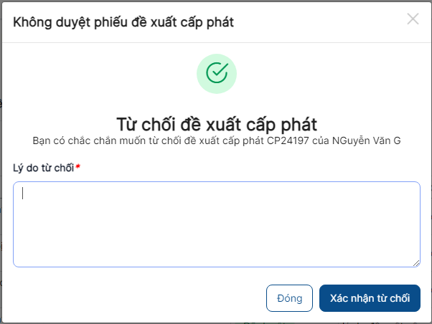Click the dimmed backdrop left of the dialog
Screen dimensions: 432x324
point(1,165)
